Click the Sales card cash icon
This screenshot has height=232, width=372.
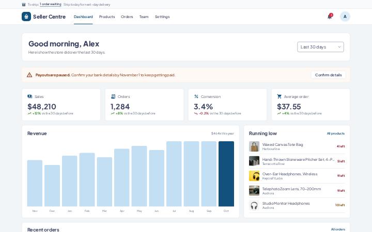[30, 96]
